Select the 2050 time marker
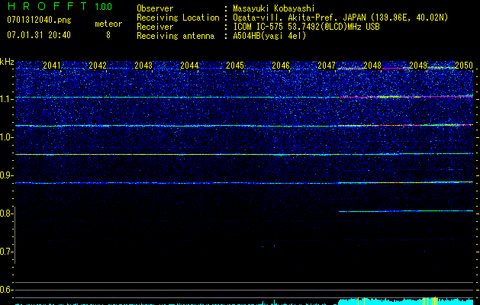 coord(464,66)
